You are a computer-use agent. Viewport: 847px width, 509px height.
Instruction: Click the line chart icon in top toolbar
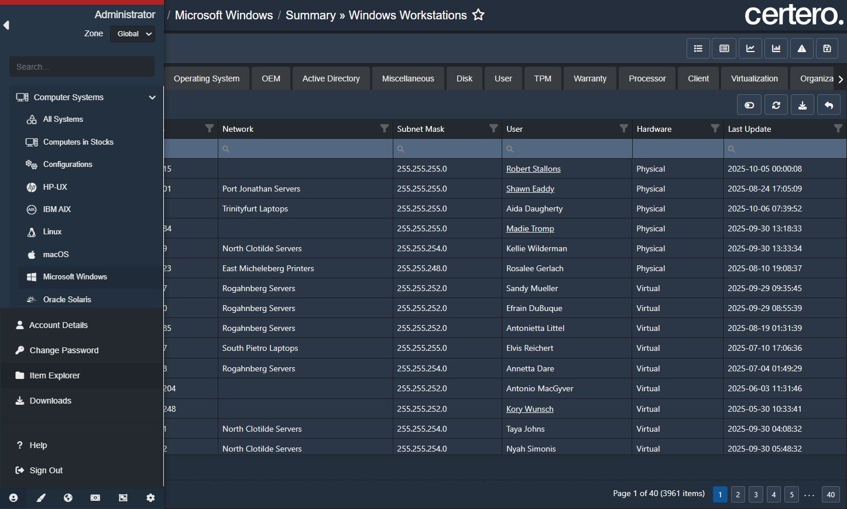[x=750, y=49]
